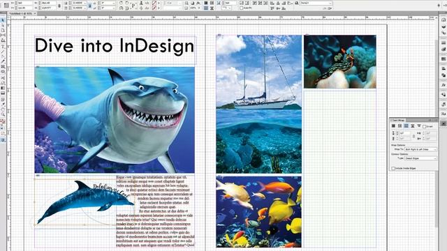The height and width of the screenshot is (251, 447).
Task: Toggle Constrain Proportions for Width and Height
Action: click(59, 6)
